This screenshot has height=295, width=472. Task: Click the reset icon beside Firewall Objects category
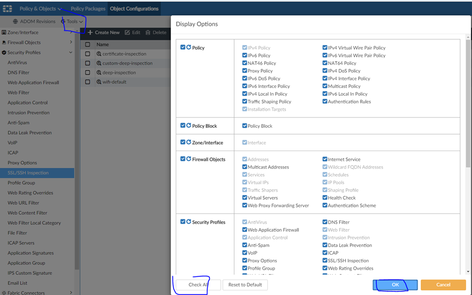coord(189,159)
